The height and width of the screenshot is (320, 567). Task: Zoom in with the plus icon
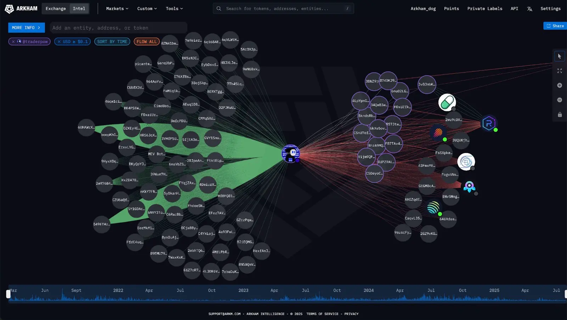click(560, 85)
